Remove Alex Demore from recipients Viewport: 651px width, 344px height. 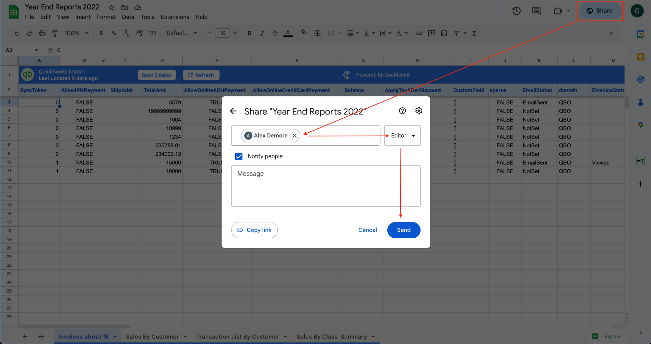(x=294, y=136)
